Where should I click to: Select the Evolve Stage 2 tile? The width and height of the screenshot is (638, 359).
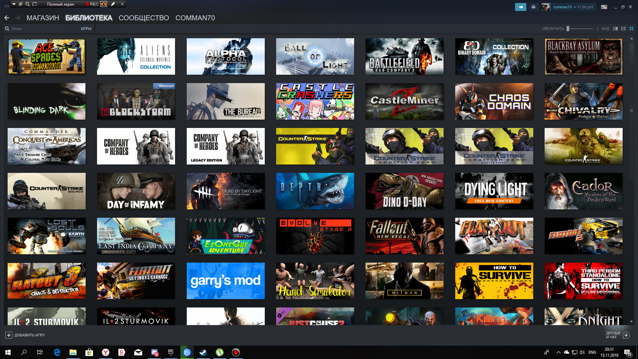[315, 236]
